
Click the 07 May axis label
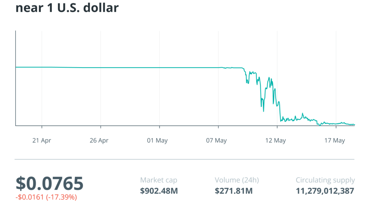point(216,141)
